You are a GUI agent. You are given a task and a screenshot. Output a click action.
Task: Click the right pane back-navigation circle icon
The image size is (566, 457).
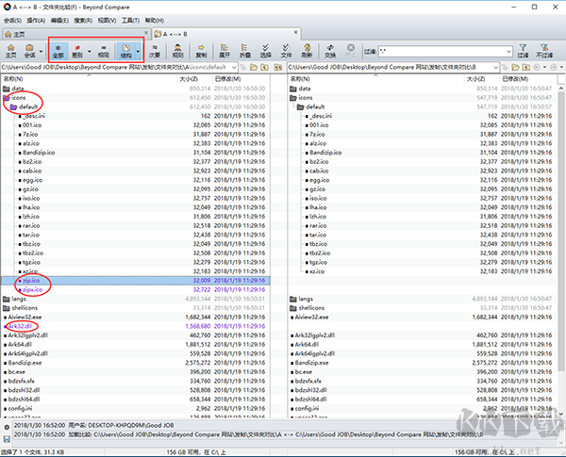pos(537,67)
